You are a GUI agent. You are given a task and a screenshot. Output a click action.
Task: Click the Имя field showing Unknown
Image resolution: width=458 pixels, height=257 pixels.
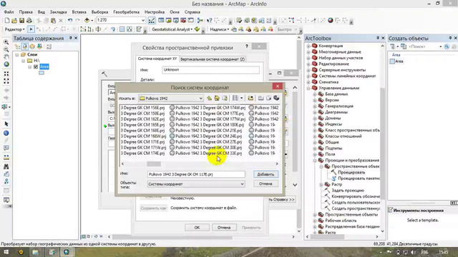click(210, 70)
